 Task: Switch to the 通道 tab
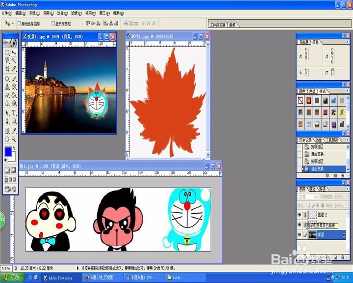point(312,189)
